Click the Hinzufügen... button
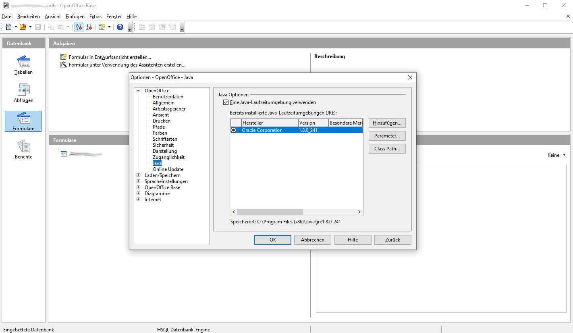573x333 pixels. pos(387,123)
